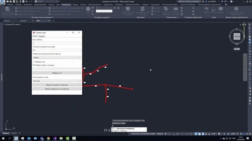Open the Аннотации ribbon tab
This screenshot has height=141, width=252.
[28, 5]
